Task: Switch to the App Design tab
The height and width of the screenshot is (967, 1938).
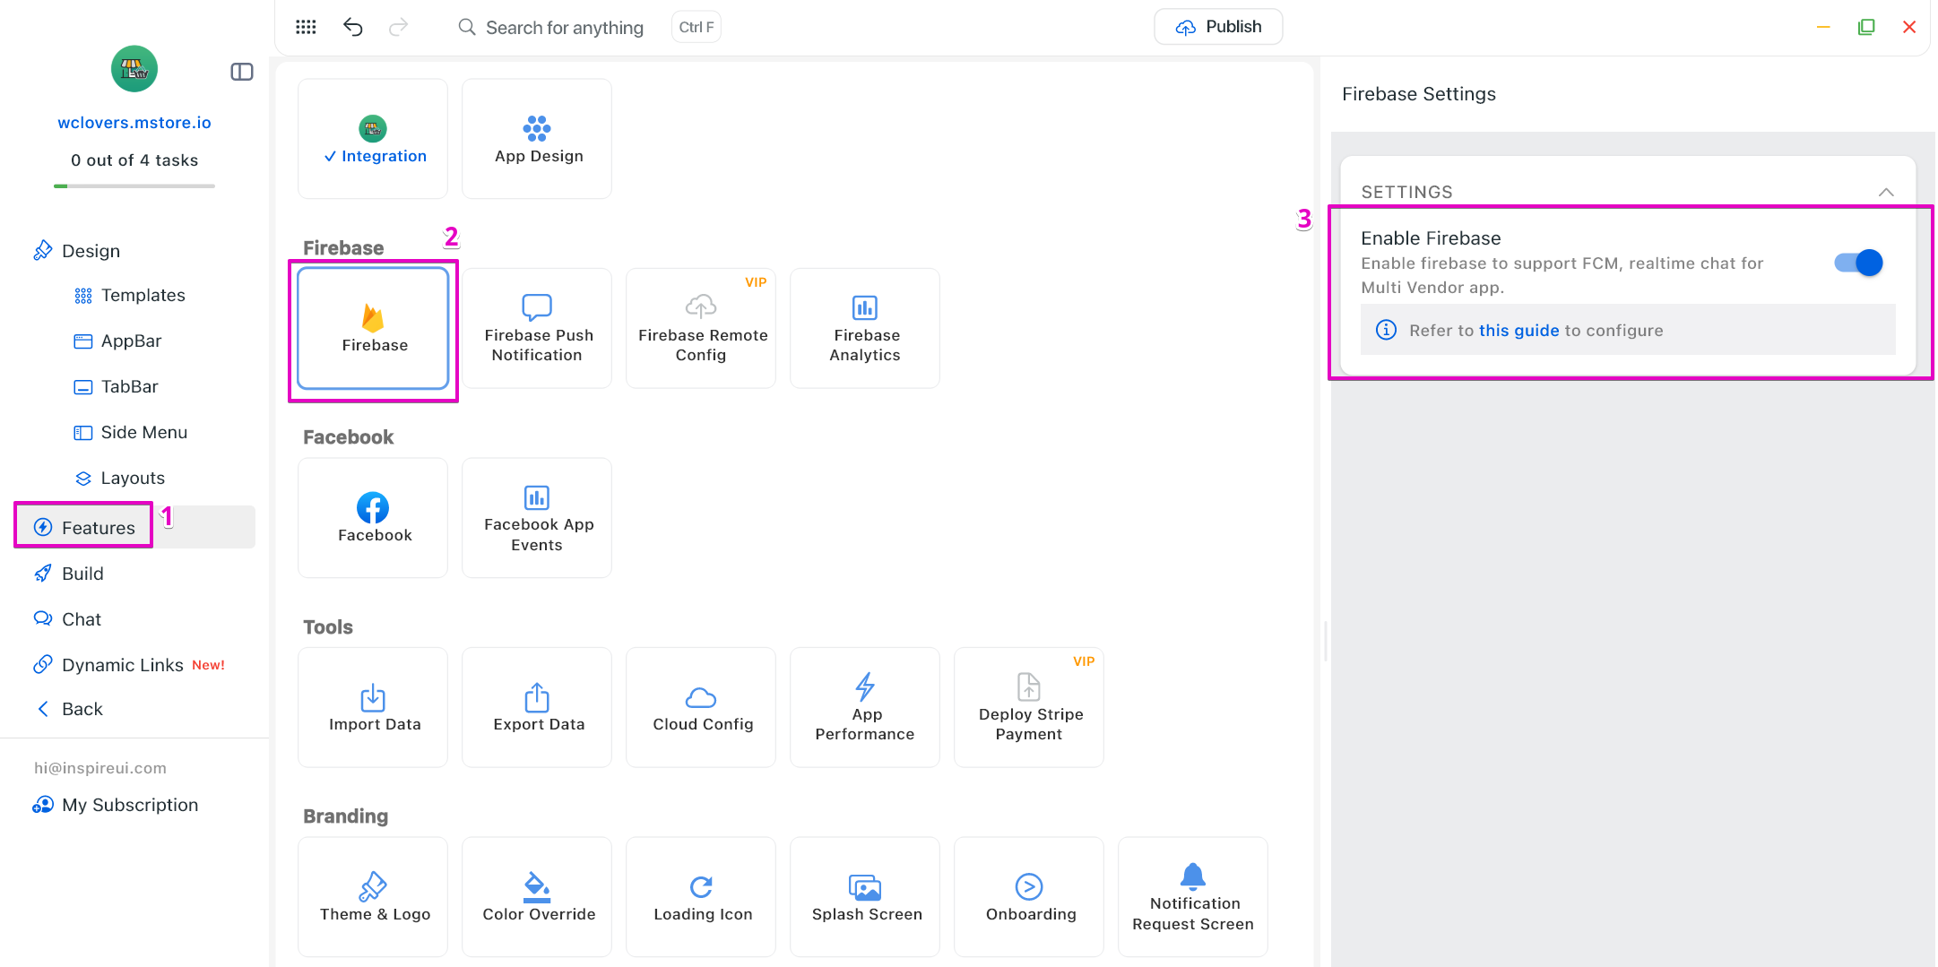Action: pyautogui.click(x=537, y=139)
